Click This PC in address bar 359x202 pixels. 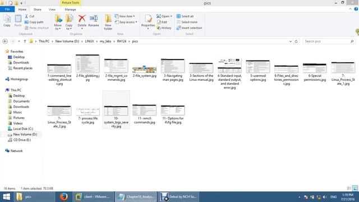(44, 41)
